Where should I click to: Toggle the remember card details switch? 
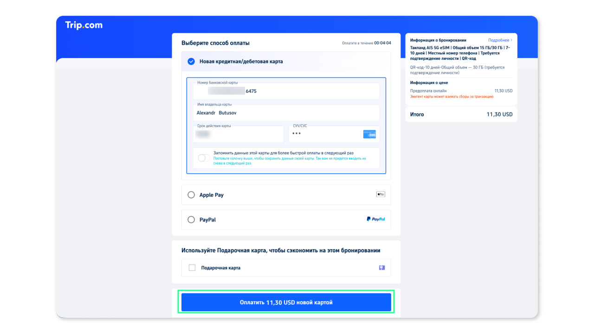(x=204, y=158)
